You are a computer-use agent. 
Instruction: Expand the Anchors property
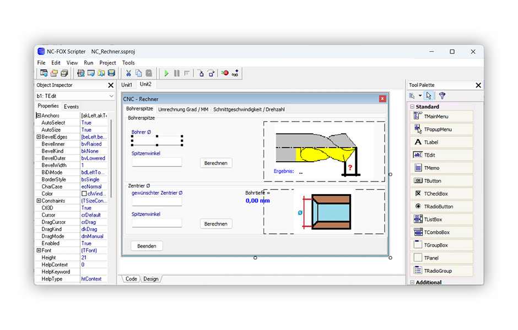(39, 116)
